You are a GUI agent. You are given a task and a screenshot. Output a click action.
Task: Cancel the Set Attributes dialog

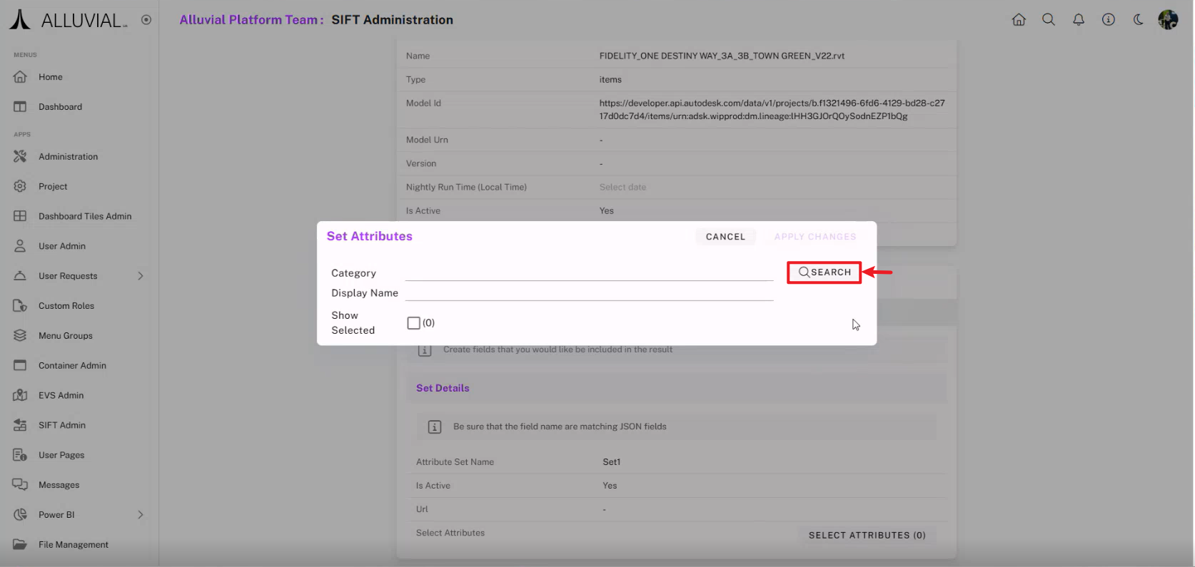click(725, 237)
